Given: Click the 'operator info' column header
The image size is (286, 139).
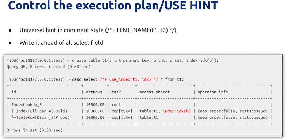Looking at the screenshot, I should [213, 92].
